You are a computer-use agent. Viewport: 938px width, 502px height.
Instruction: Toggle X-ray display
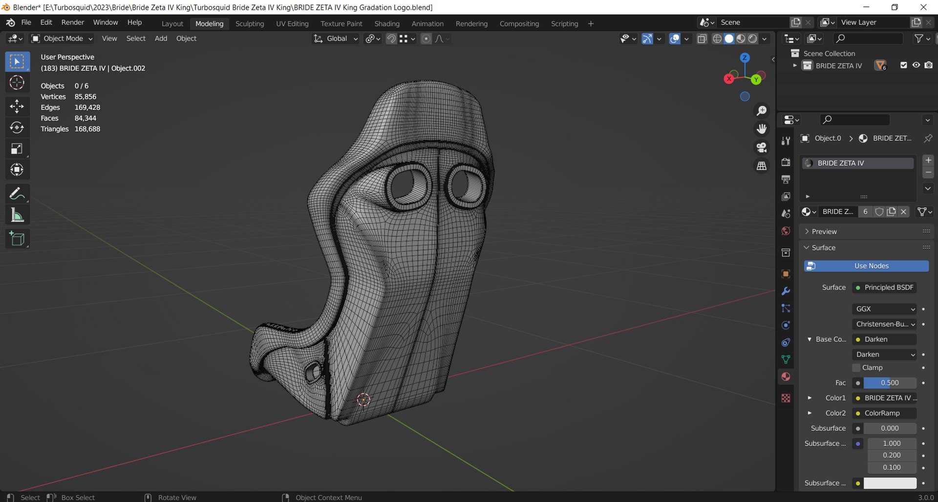coord(702,39)
